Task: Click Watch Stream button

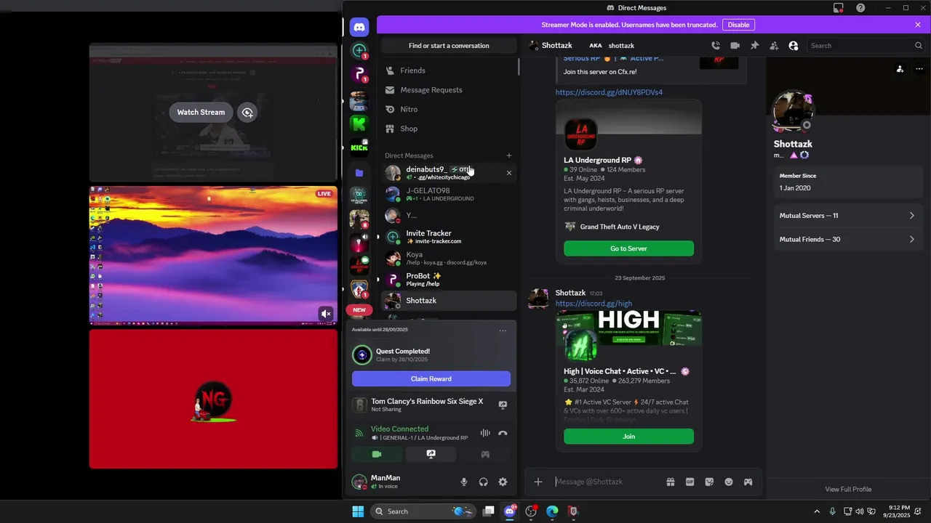Action: coord(201,112)
